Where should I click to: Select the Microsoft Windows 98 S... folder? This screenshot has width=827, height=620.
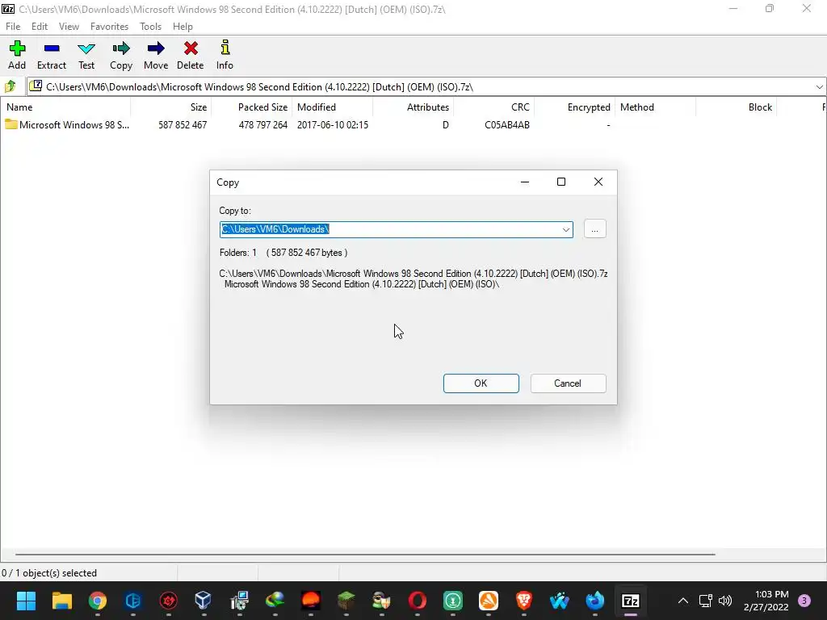(66, 125)
